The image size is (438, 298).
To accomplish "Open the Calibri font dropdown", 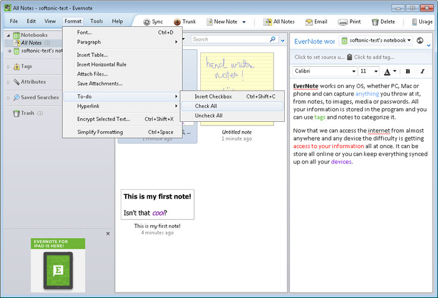I will [354, 71].
